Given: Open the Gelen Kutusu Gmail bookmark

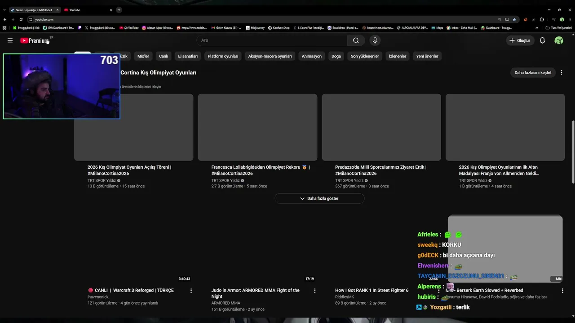Looking at the screenshot, I should [x=226, y=28].
